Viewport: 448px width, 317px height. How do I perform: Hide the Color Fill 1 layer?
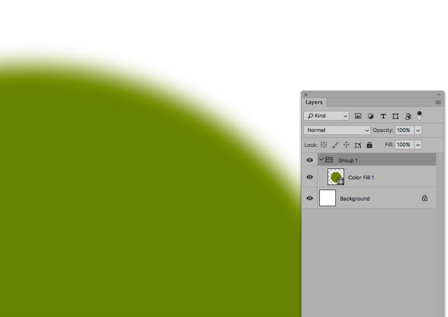[310, 177]
